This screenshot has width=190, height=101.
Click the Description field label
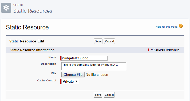coord(49,64)
